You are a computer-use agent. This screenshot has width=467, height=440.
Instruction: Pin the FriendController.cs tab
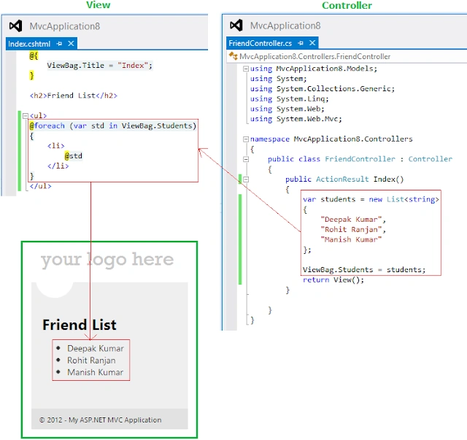coord(301,43)
